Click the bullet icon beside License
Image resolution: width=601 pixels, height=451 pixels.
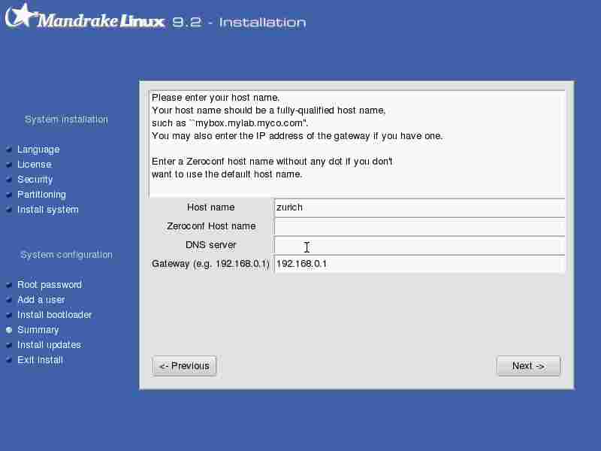click(9, 165)
